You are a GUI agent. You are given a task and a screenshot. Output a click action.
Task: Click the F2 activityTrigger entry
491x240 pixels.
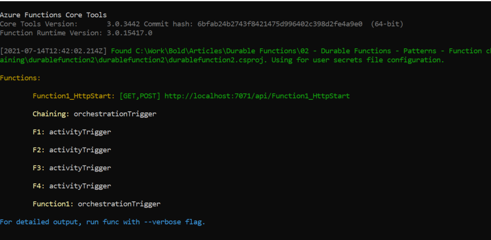coord(72,150)
